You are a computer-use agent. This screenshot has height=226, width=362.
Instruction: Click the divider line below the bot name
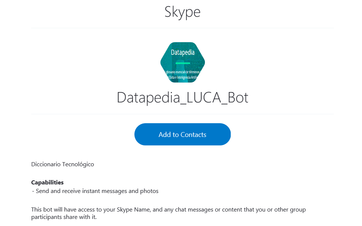pyautogui.click(x=182, y=114)
